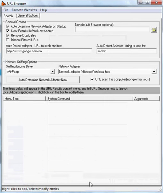Minimize the URL Snooper window
The image size is (163, 193).
pyautogui.click(x=141, y=2)
